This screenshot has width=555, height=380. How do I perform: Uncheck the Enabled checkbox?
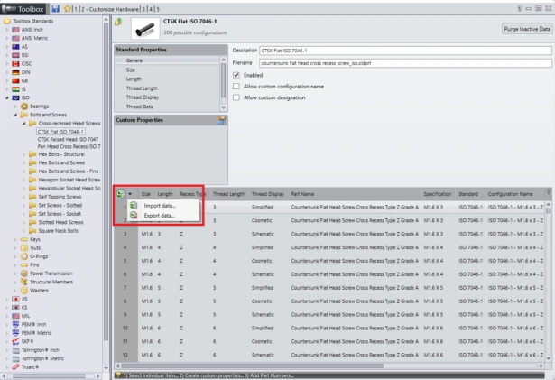tap(236, 75)
